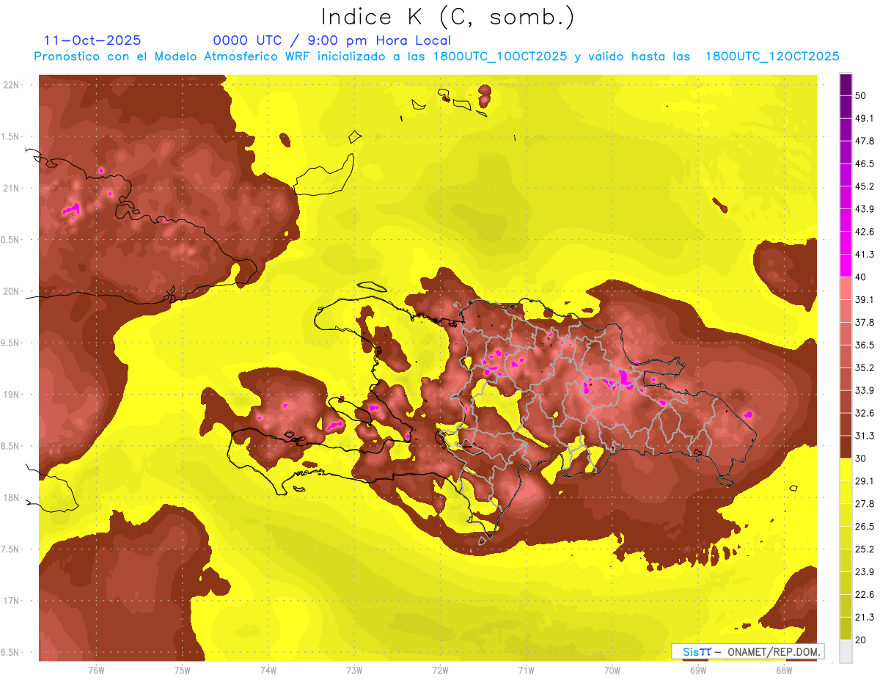The image size is (880, 680).
Task: Select the '9.5N' latitude tick label
Action: click(x=11, y=343)
